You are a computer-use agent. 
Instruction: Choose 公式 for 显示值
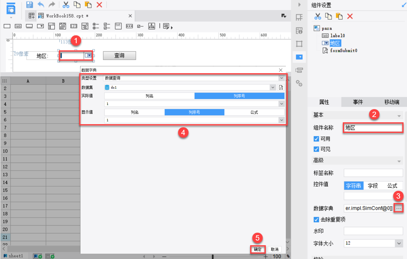point(254,112)
